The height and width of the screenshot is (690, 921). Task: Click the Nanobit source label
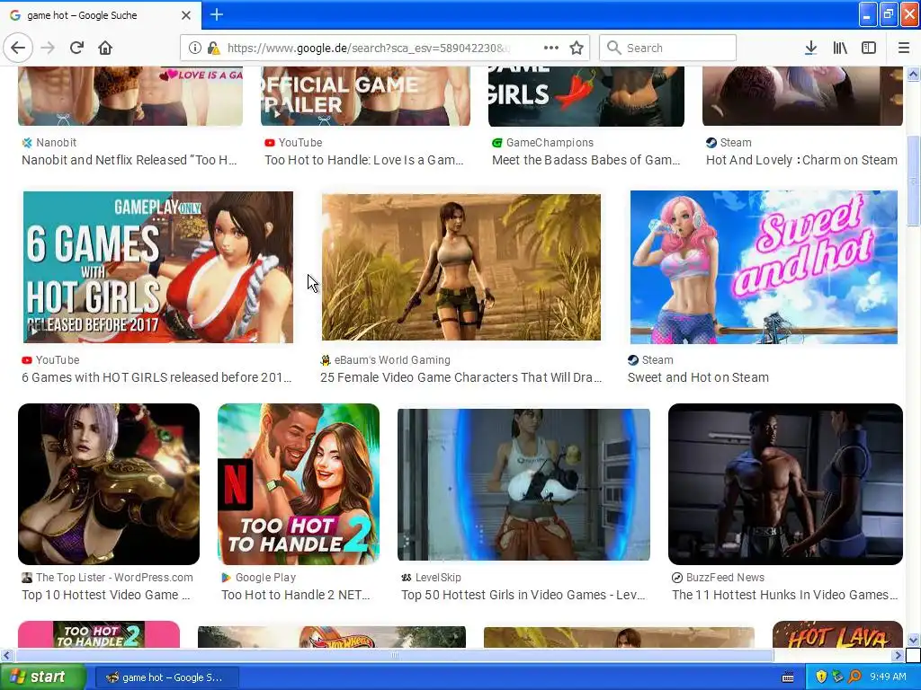(x=56, y=143)
